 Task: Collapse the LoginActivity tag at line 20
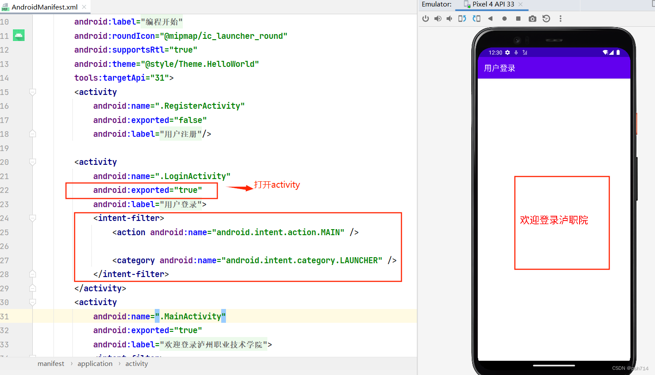32,162
